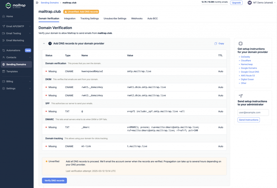Click the Verify DNS records button
The height and width of the screenshot is (188, 277).
[54, 180]
